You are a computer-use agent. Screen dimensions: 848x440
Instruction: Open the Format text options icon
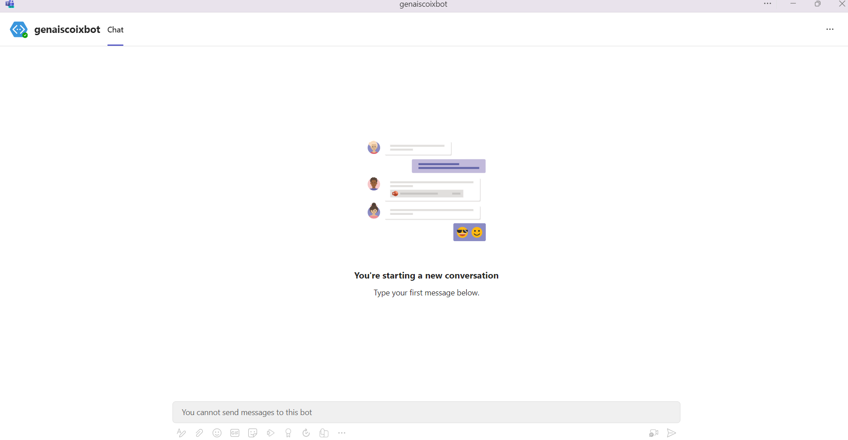[x=181, y=433]
